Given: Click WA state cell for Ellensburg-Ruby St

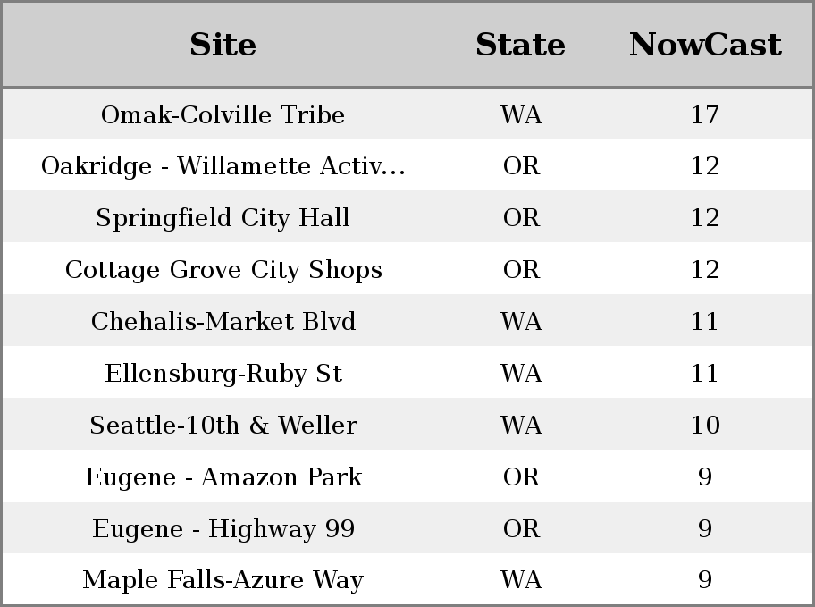Looking at the screenshot, I should point(520,374).
